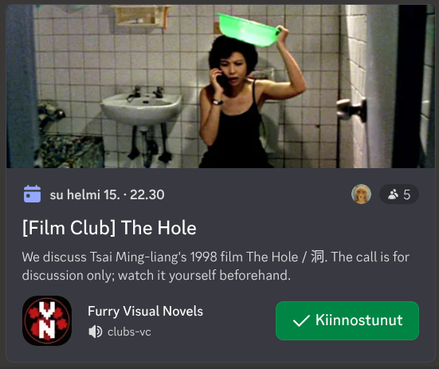
Task: Open the Furry Visual Novels server icon
Action: point(47,320)
